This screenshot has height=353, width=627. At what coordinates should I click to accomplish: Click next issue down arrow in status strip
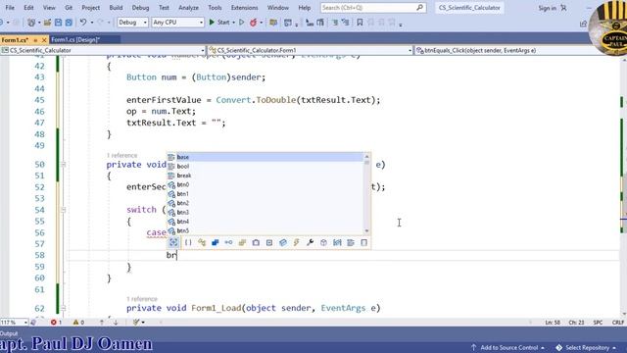tap(116, 323)
